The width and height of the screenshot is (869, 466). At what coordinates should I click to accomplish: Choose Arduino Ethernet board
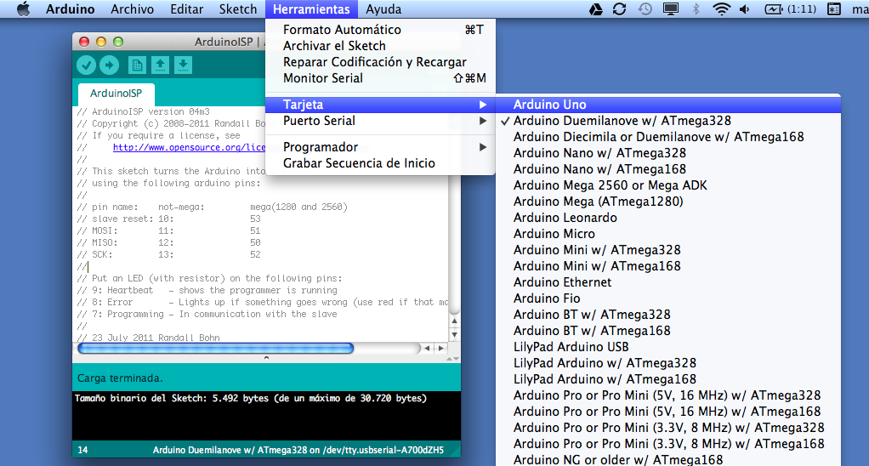[x=668, y=281]
